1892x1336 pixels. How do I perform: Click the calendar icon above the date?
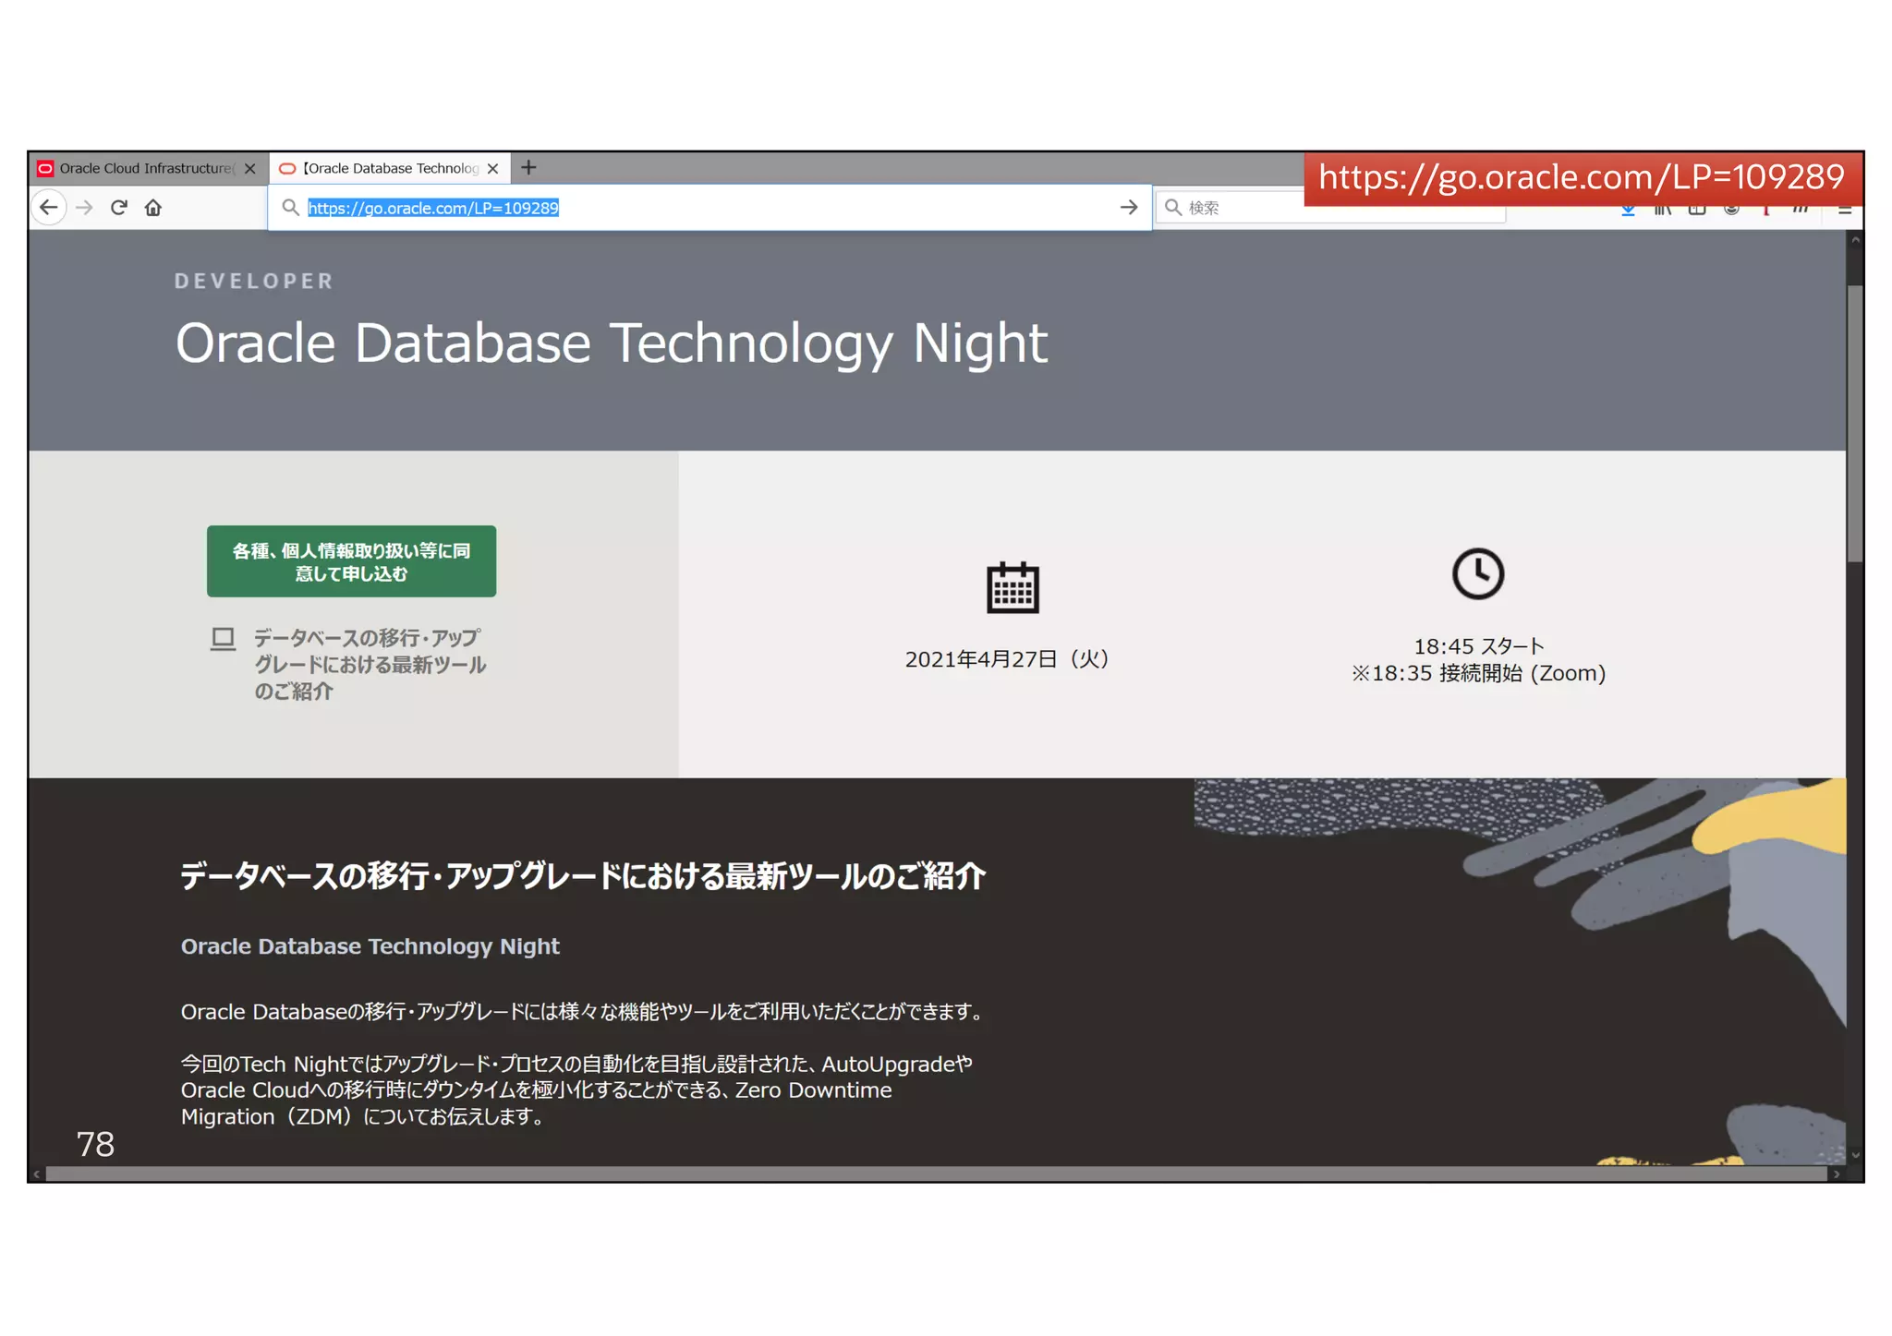point(1013,587)
